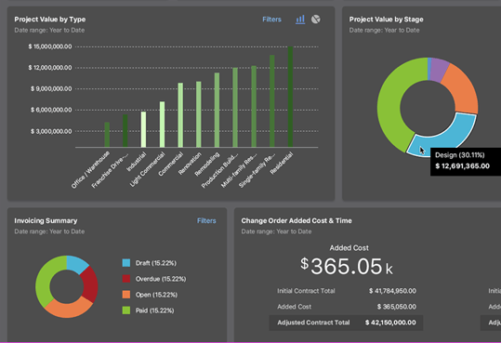Click the Franchise Drive bar in chart

pyautogui.click(x=125, y=131)
